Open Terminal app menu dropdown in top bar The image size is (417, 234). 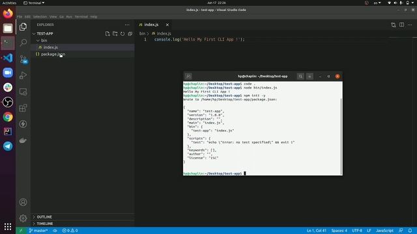tap(34, 3)
